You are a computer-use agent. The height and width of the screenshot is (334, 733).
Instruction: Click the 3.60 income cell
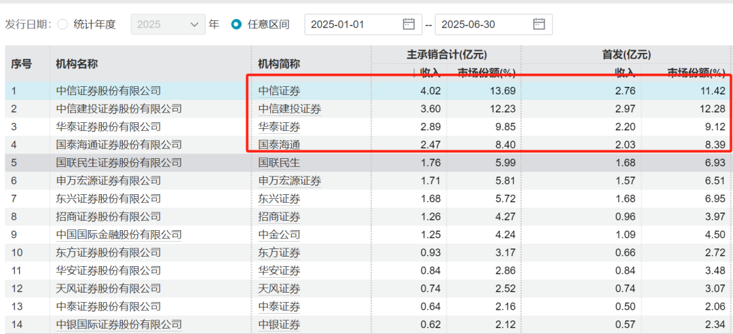(x=431, y=109)
